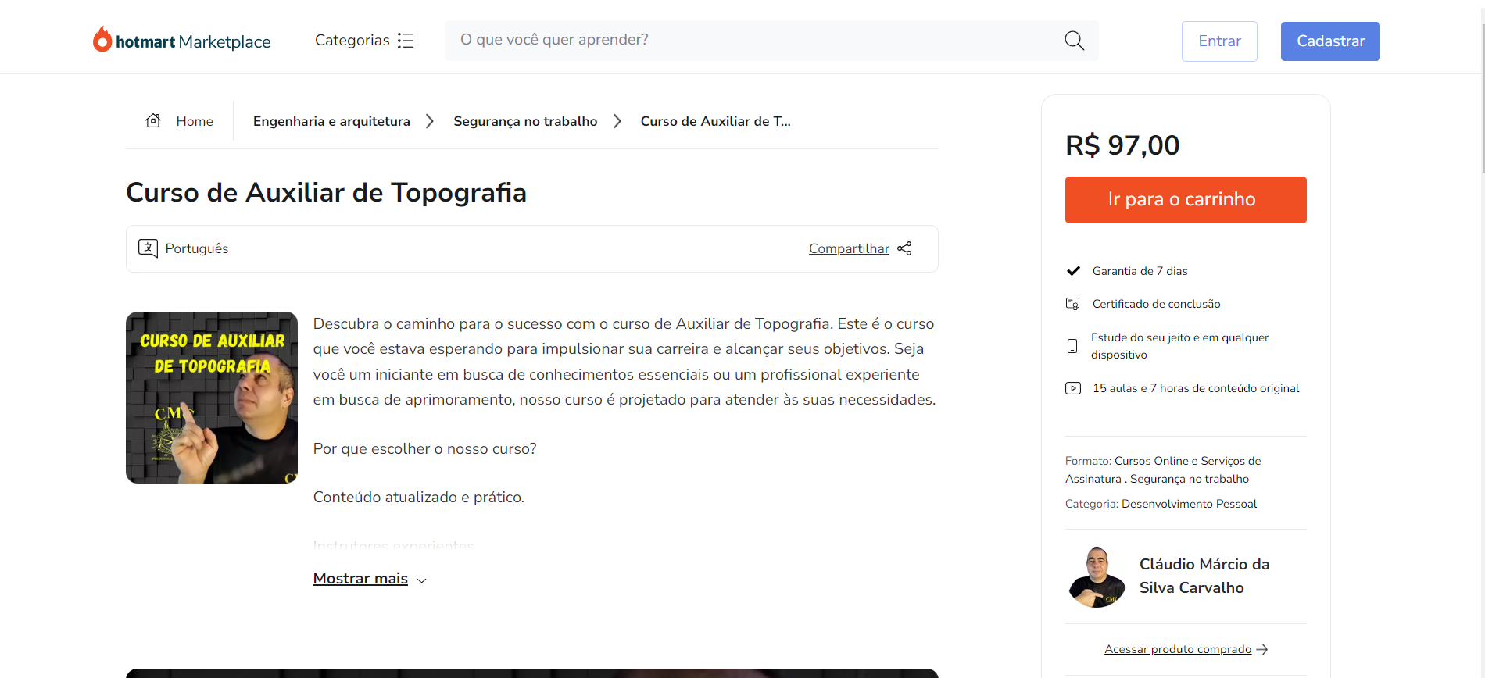
Task: Click the Mostrar mais down chevron
Action: point(422,580)
